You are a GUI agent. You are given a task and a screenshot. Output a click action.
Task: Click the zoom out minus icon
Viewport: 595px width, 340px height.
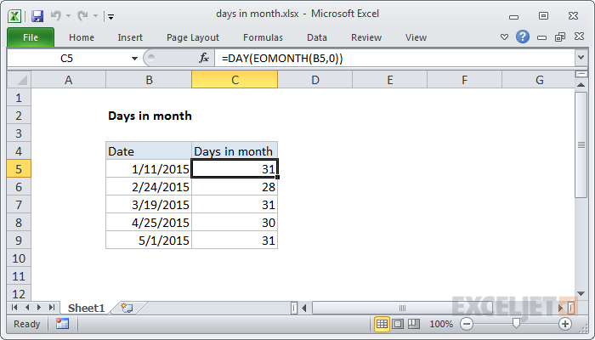point(465,324)
